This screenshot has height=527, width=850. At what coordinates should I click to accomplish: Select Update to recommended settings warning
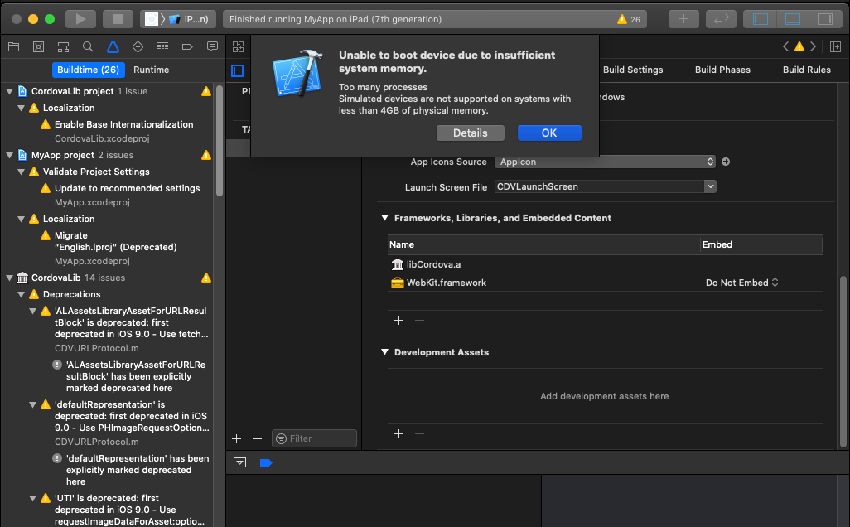[x=127, y=188]
